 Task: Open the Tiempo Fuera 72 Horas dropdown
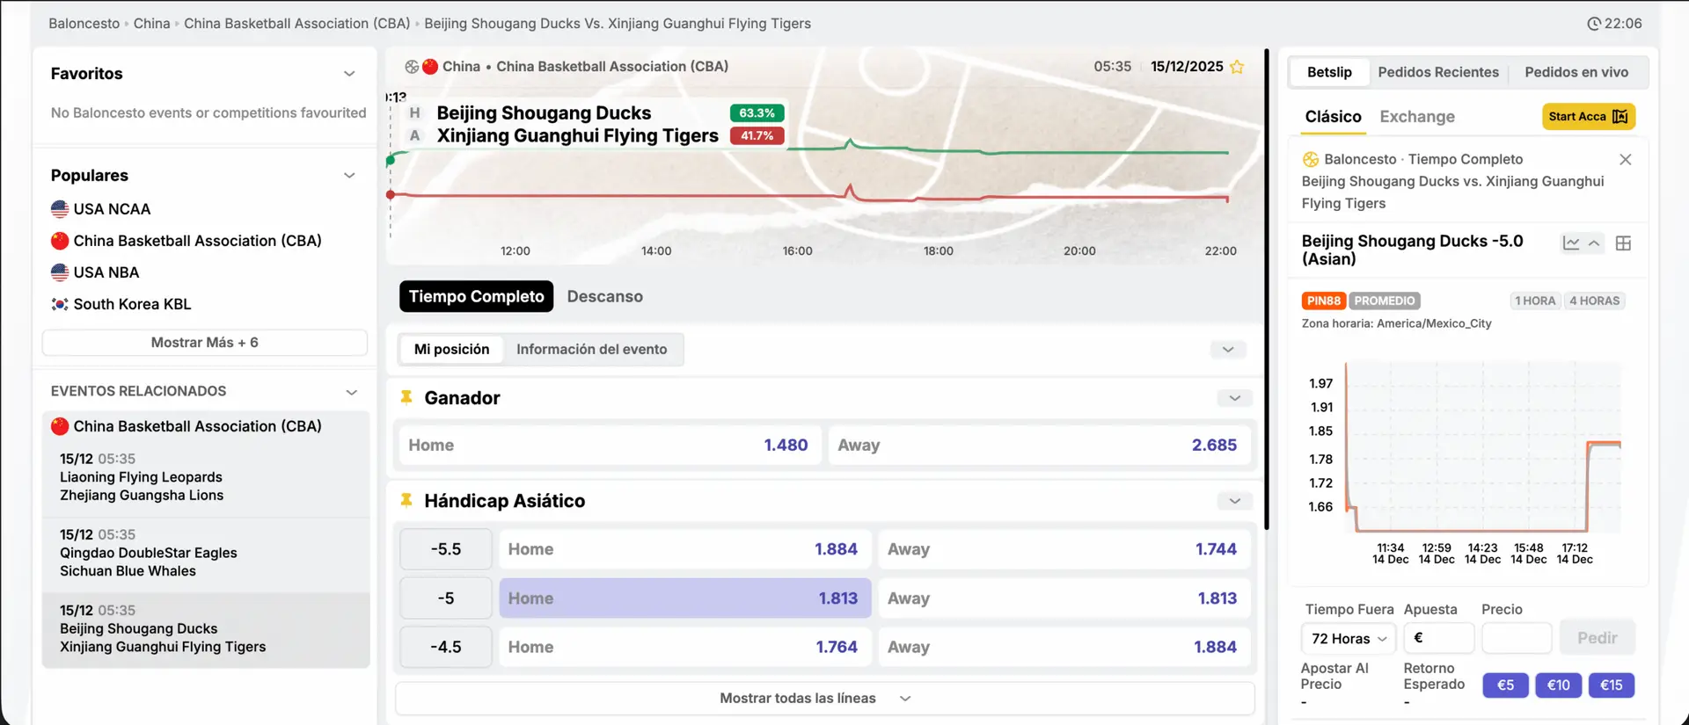tap(1348, 639)
